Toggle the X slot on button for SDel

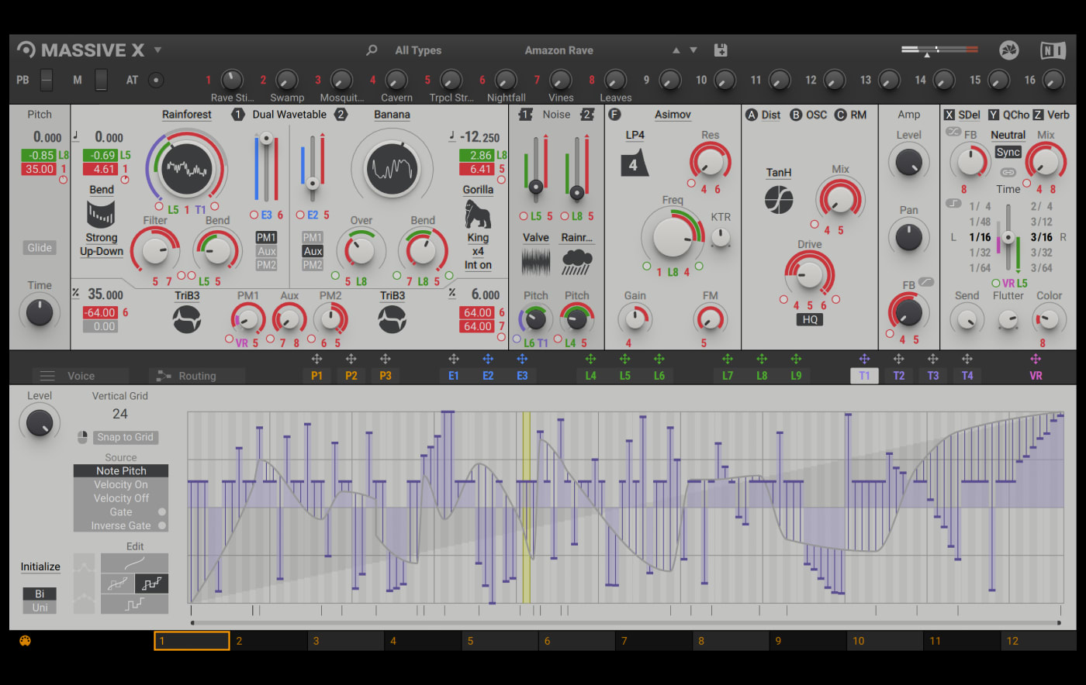pos(949,115)
